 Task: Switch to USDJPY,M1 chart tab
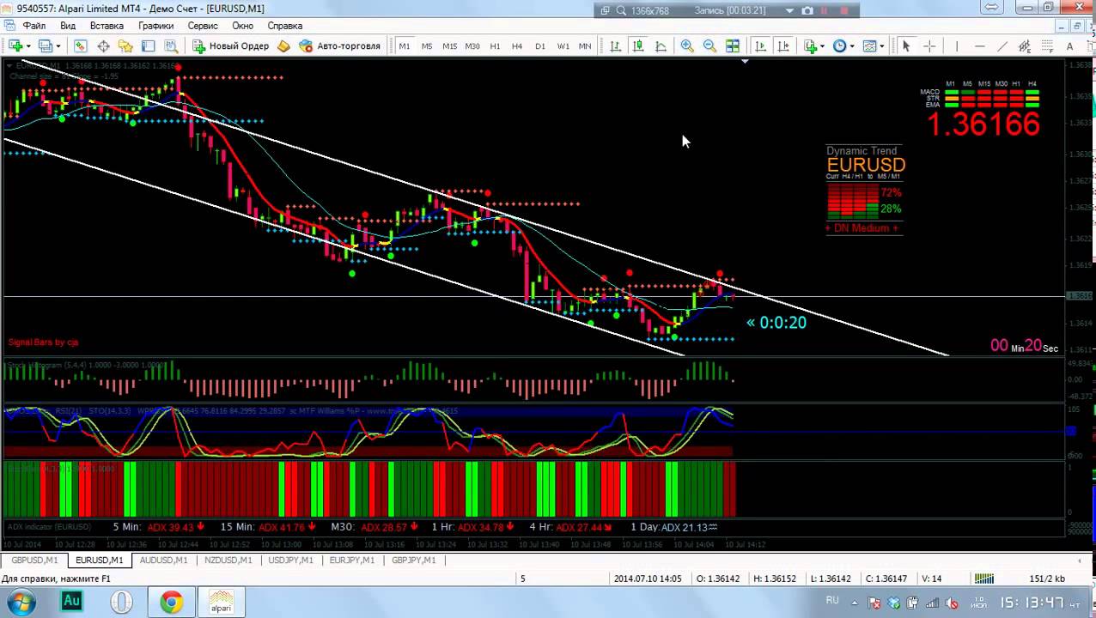[x=290, y=560]
